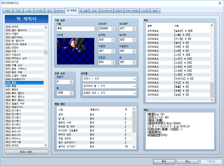Image resolution: width=224 pixels, height=166 pixels.
Task: Click the 행동 패턴 scroll-up arrow
Action: point(134,109)
